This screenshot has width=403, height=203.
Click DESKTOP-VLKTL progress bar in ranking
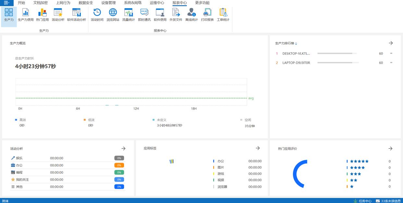[337, 54]
